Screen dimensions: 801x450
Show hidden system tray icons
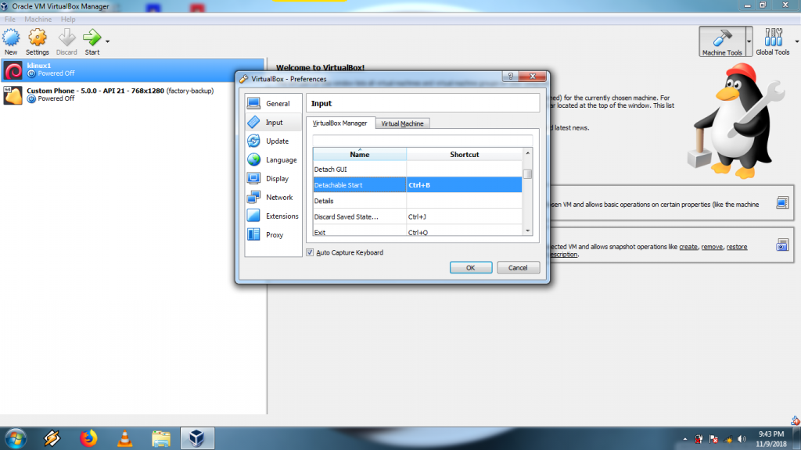pyautogui.click(x=685, y=439)
